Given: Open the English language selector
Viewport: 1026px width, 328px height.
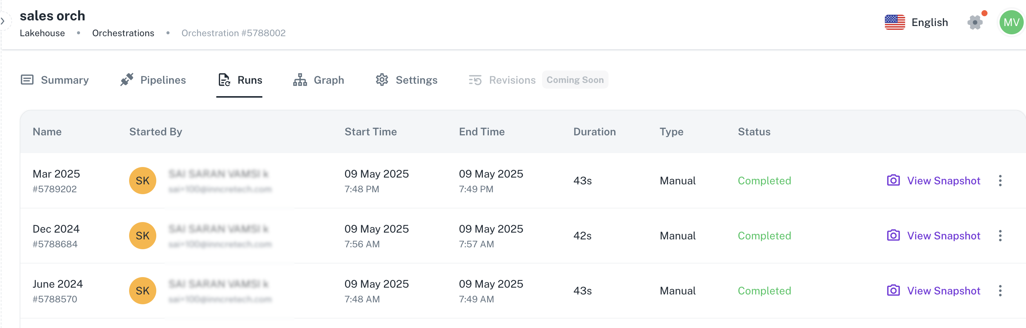Looking at the screenshot, I should point(929,22).
